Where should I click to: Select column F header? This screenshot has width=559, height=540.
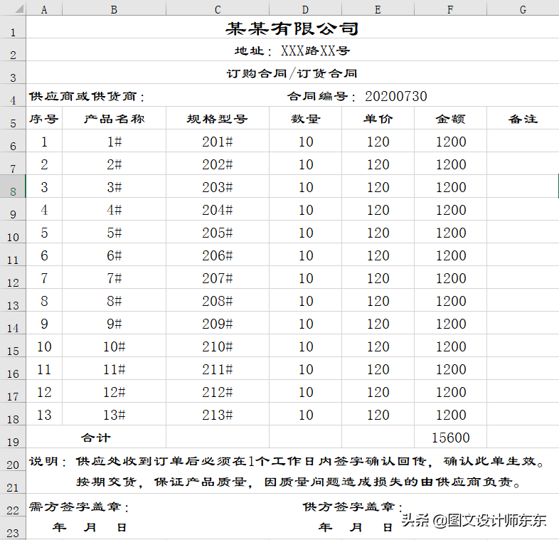(451, 9)
